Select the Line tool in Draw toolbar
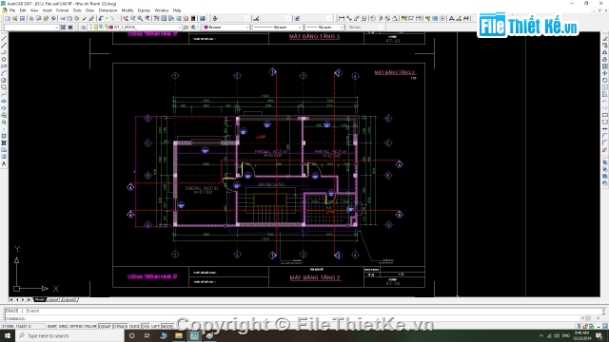This screenshot has height=342, width=609. point(4,38)
